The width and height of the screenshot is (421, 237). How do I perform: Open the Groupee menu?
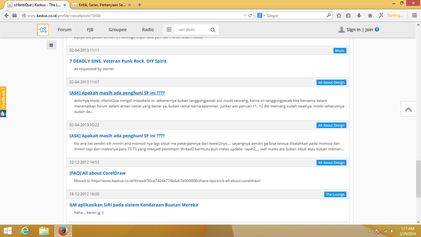pyautogui.click(x=118, y=30)
